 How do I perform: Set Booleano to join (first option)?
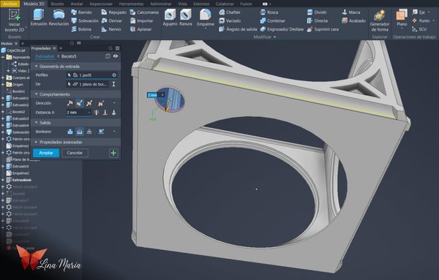click(70, 132)
